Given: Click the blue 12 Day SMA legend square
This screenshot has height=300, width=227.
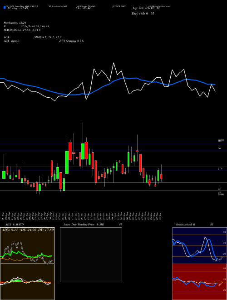Looking at the screenshot, I should [5, 7].
